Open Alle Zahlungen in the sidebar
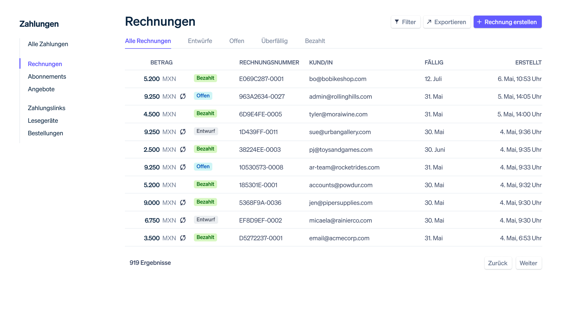Screen dimensions: 567x312 48,44
